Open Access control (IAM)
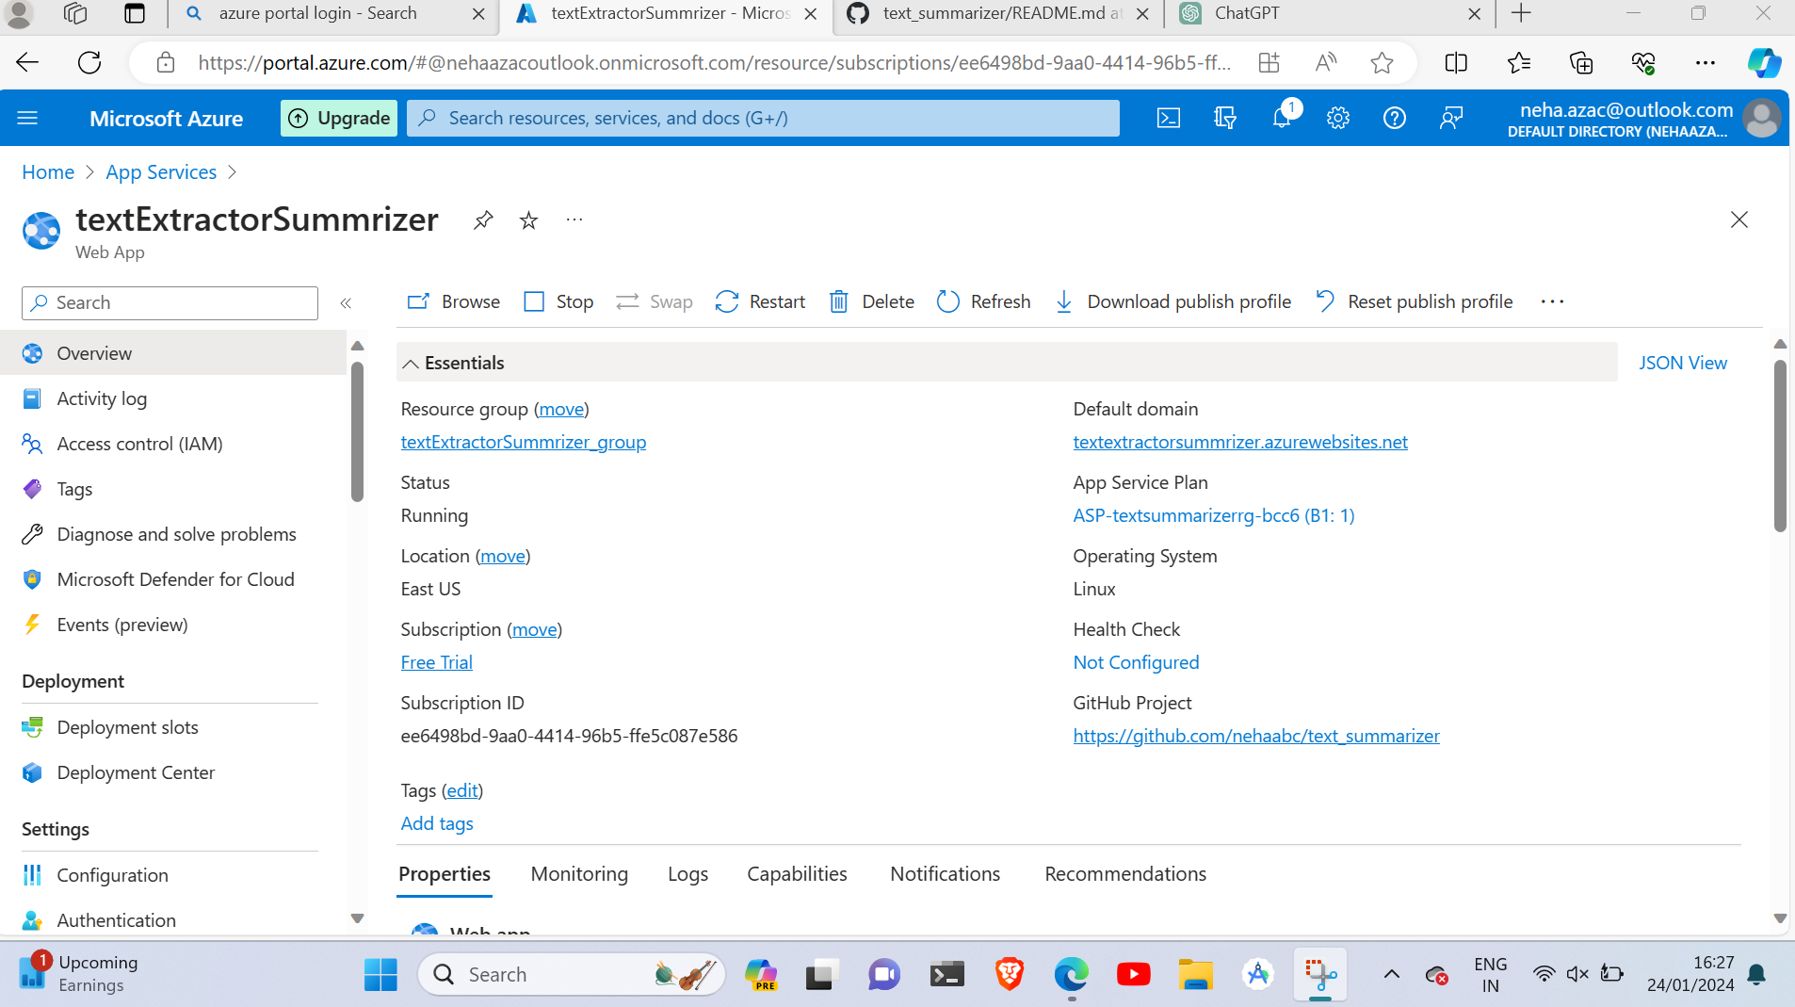This screenshot has width=1795, height=1007. 173,444
